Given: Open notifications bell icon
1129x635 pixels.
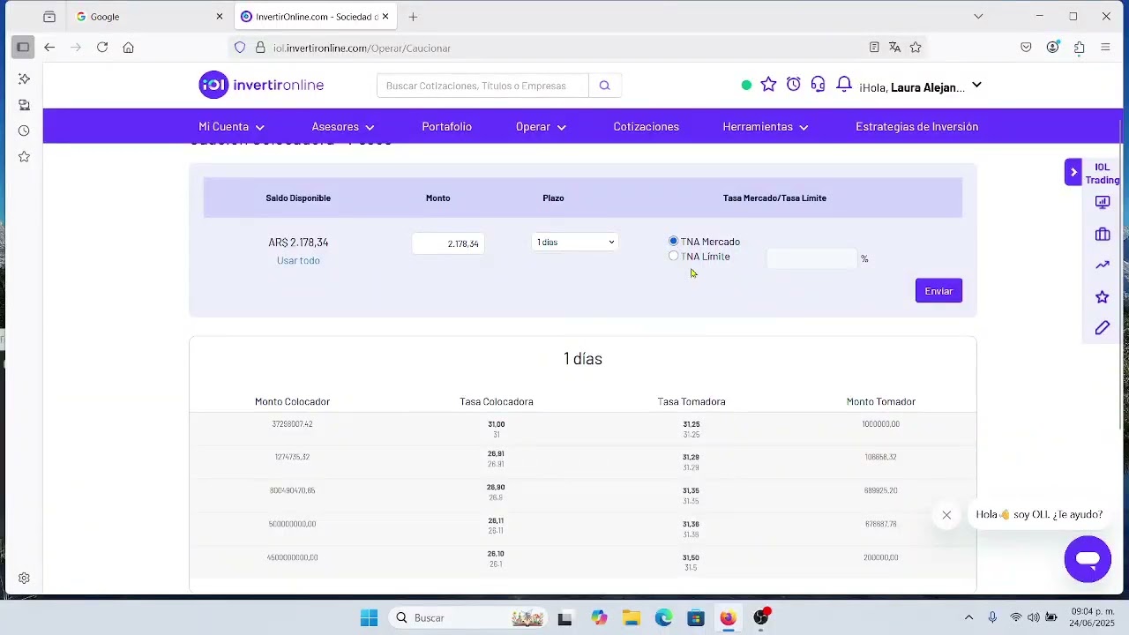Looking at the screenshot, I should (844, 84).
